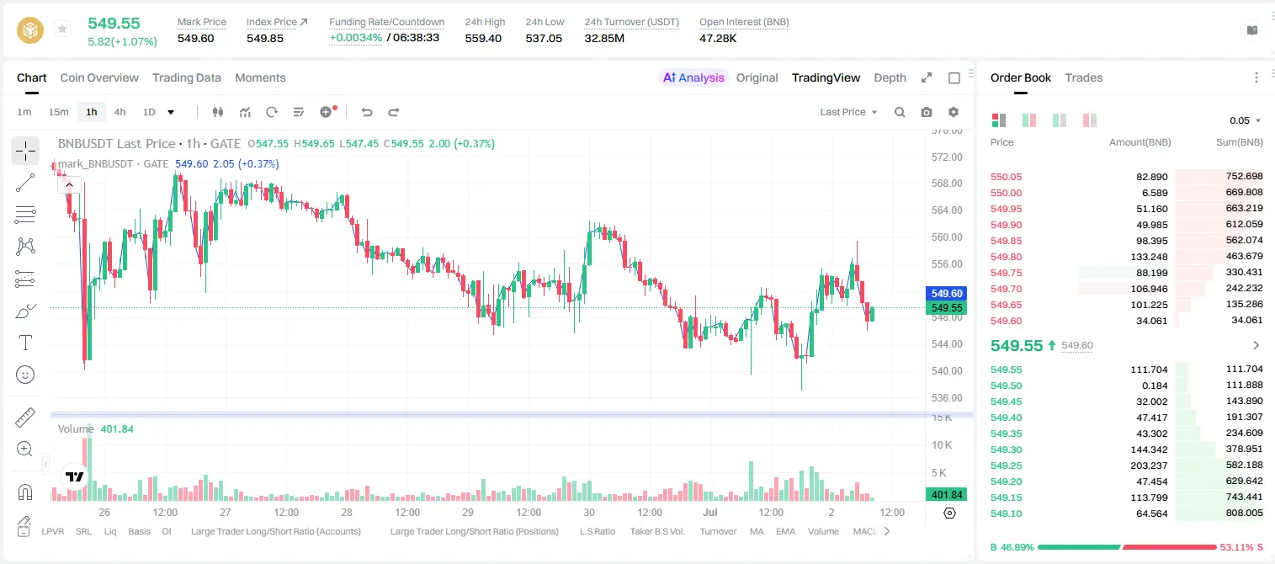Expand the order book 0.05 precision dropdown

click(x=1246, y=120)
